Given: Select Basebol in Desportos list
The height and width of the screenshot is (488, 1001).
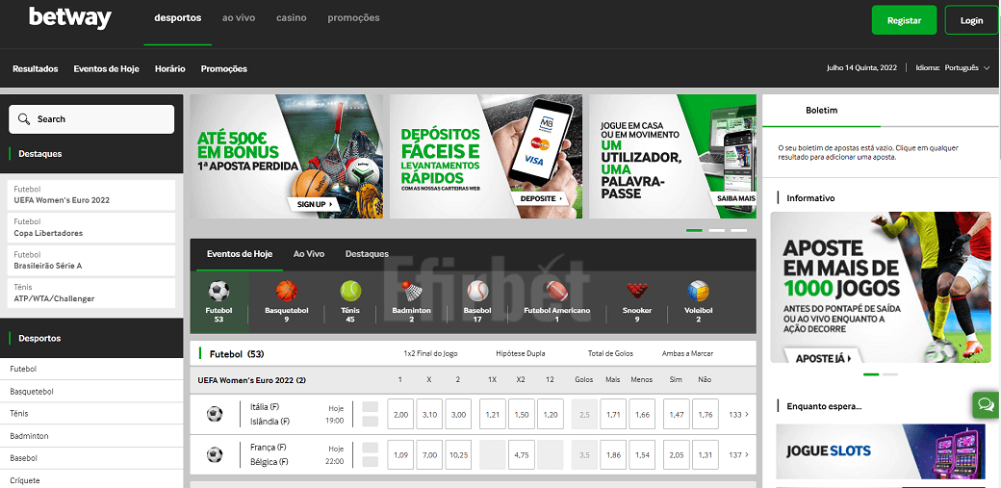Looking at the screenshot, I should click(x=91, y=458).
